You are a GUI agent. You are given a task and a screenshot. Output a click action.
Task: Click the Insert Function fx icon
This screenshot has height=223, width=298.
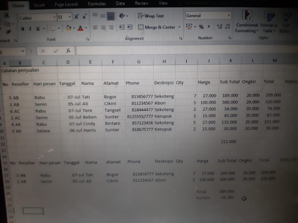68,51
